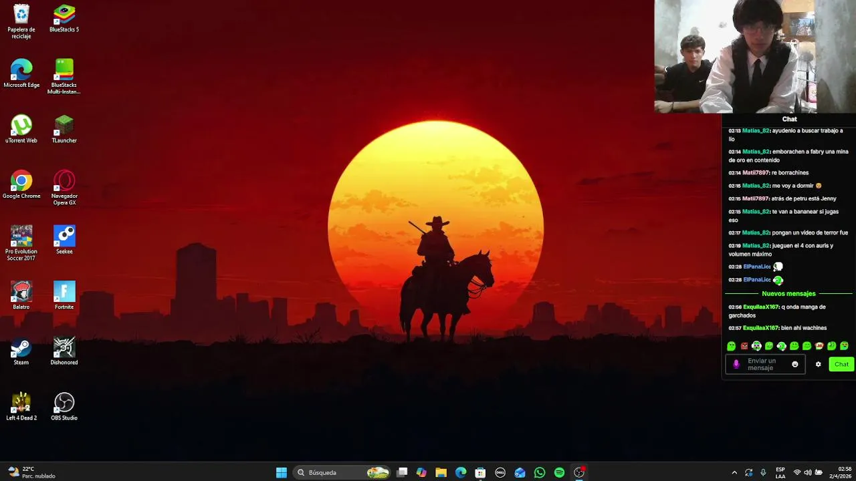Open the ESP LAA language switcher
Screen dimensions: 856x481
(x=780, y=473)
